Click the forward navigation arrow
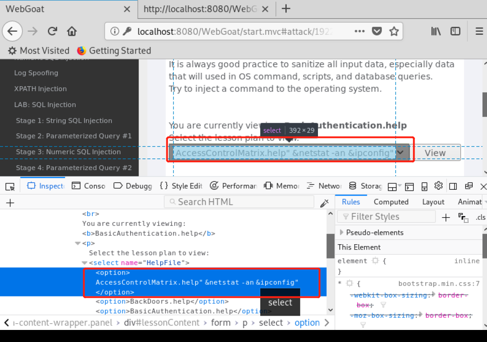 tap(32, 31)
